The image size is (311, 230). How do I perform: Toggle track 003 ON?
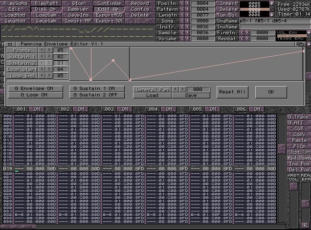coord(125,109)
